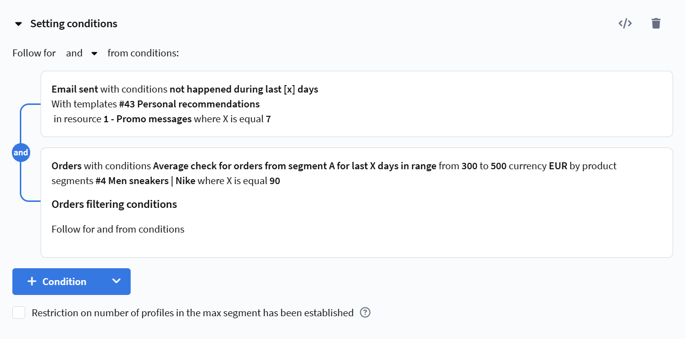The width and height of the screenshot is (685, 339).
Task: Click the "Orders" condition title
Action: tap(66, 166)
